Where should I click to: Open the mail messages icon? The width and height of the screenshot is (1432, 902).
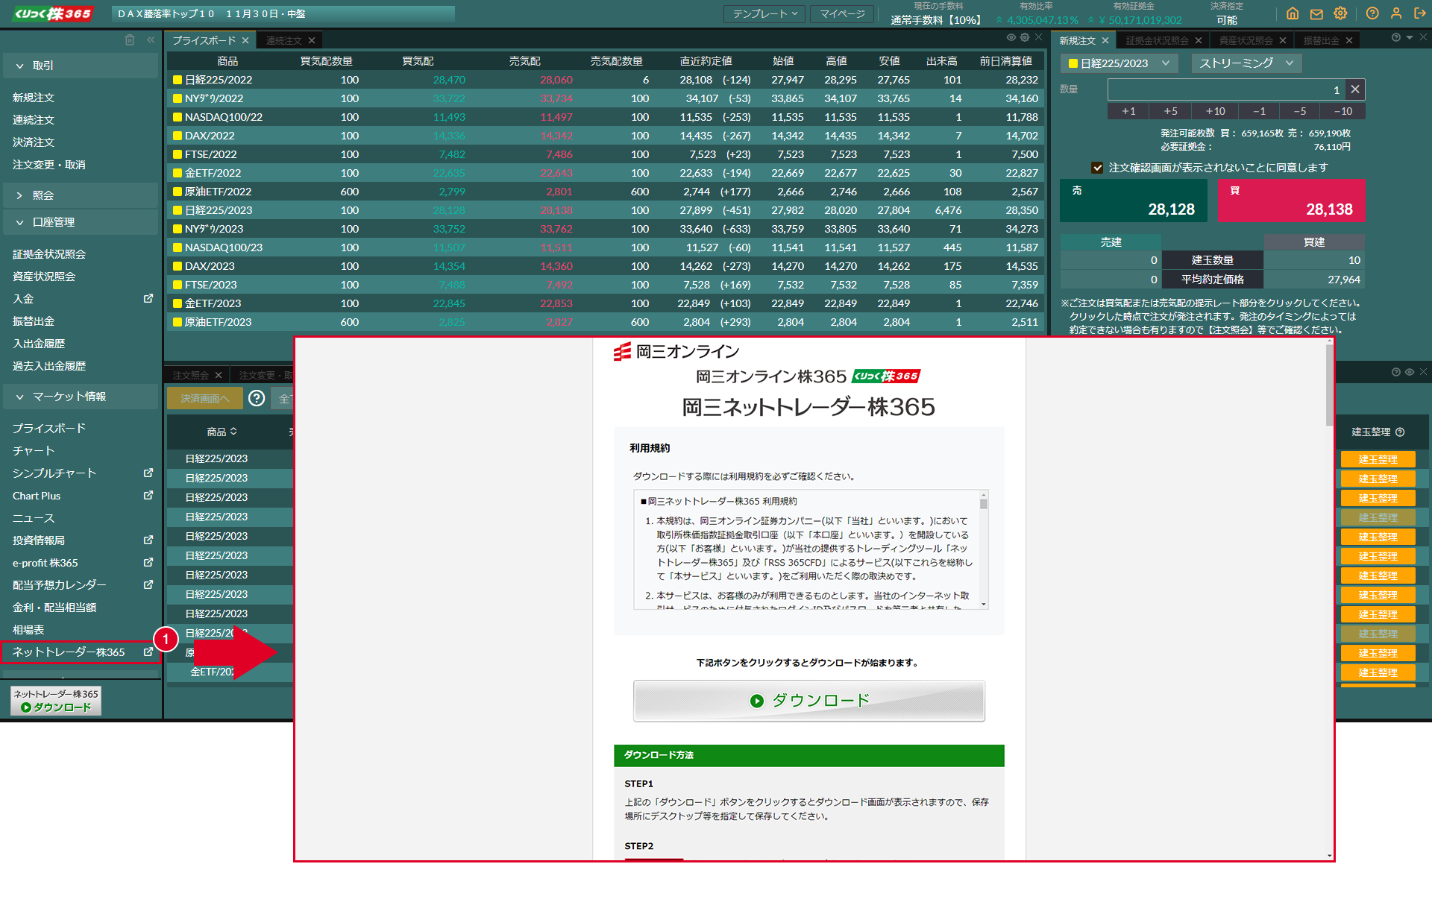click(1316, 13)
